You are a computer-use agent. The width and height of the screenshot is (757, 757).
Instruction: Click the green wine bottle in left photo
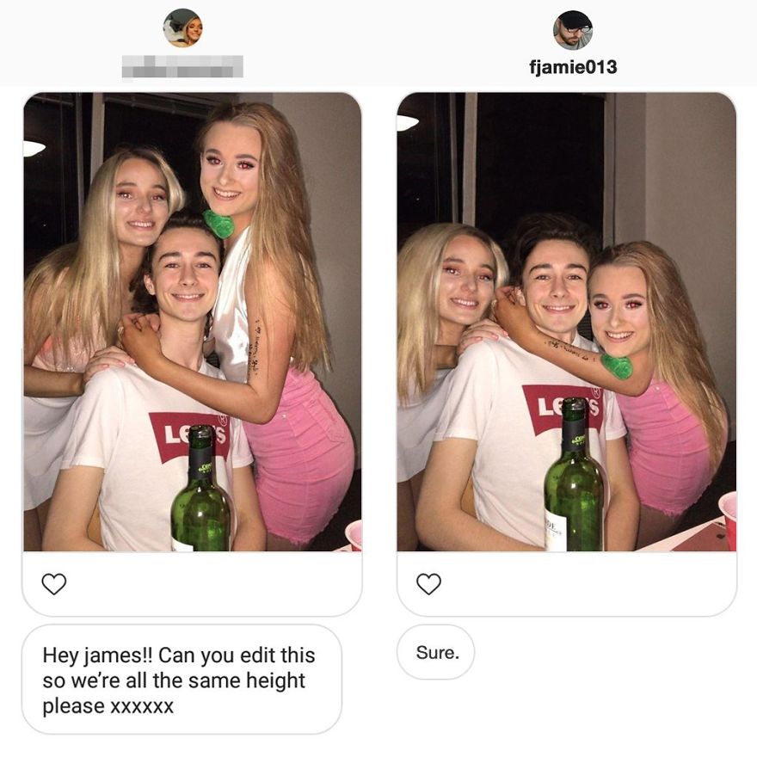point(200,490)
